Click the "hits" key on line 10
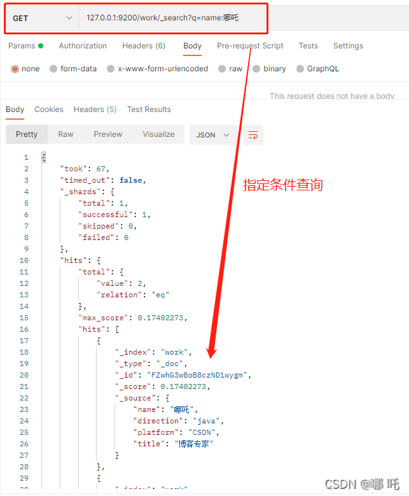Screen dimensions: 409x496 click(x=73, y=260)
